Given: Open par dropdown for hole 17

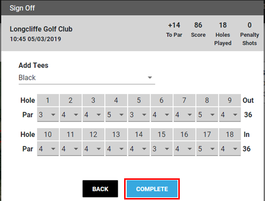Looking at the screenshot, I should coord(207,149).
